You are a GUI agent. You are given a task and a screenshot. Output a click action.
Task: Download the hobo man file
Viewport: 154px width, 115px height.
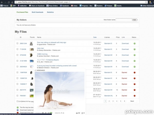(125, 49)
